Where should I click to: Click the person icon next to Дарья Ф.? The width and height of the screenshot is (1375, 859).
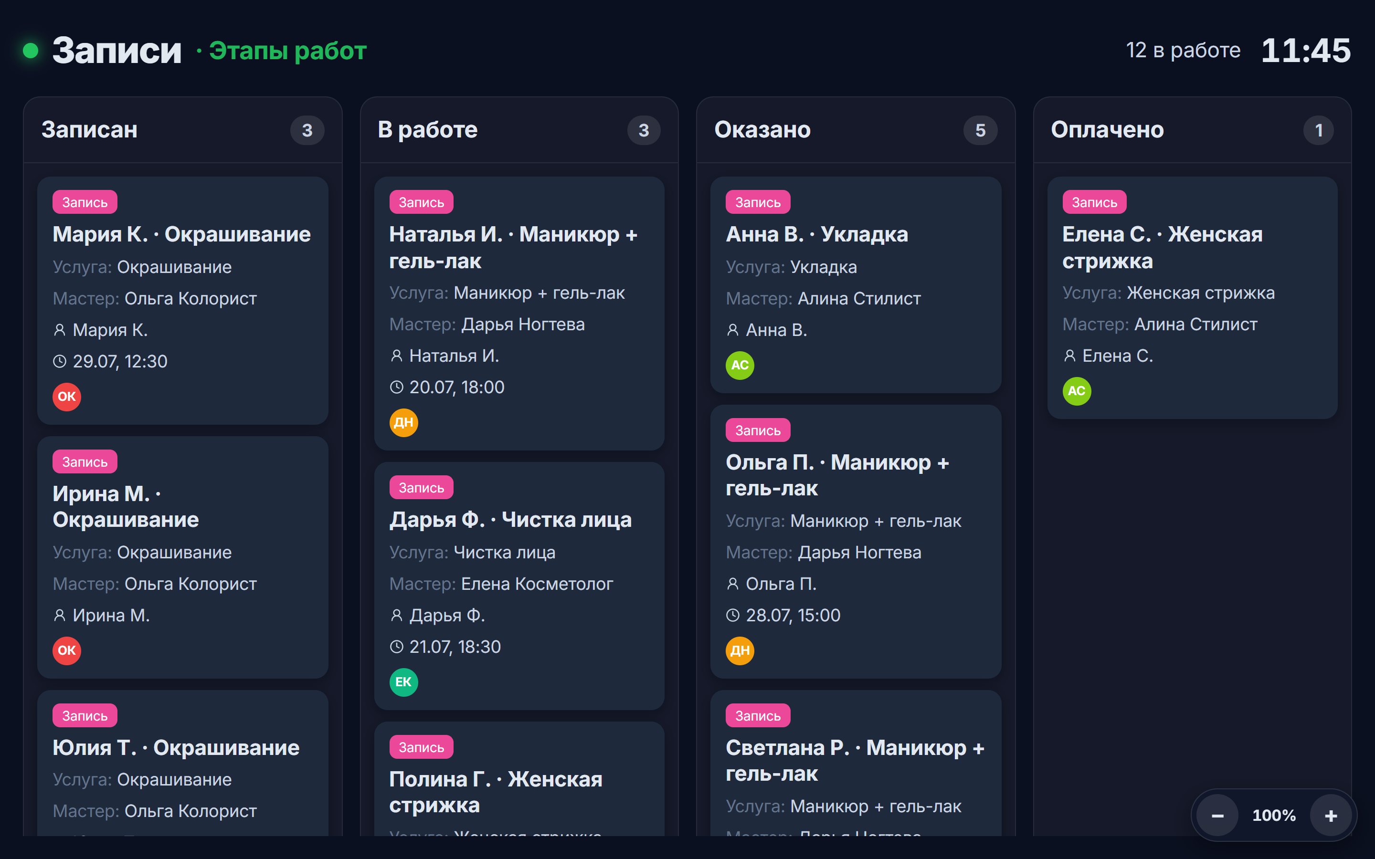tap(397, 615)
